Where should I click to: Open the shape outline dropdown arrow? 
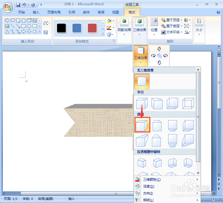coord(113,28)
